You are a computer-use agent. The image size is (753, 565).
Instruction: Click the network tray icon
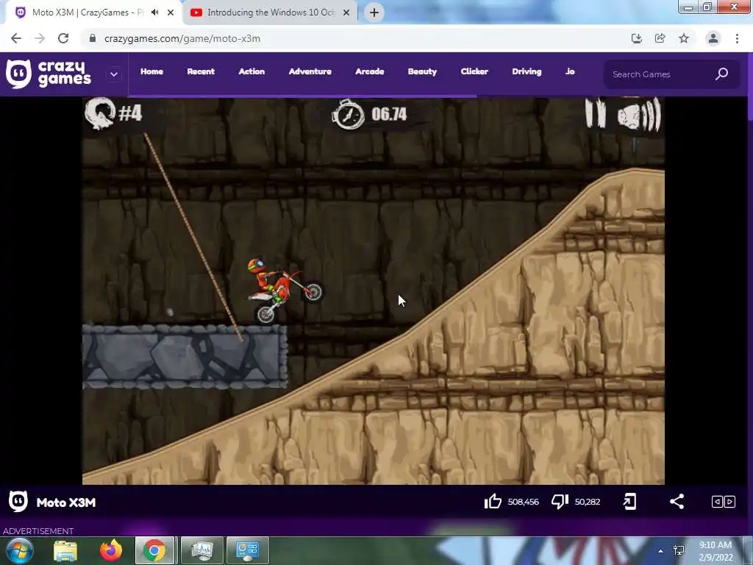[x=679, y=550]
